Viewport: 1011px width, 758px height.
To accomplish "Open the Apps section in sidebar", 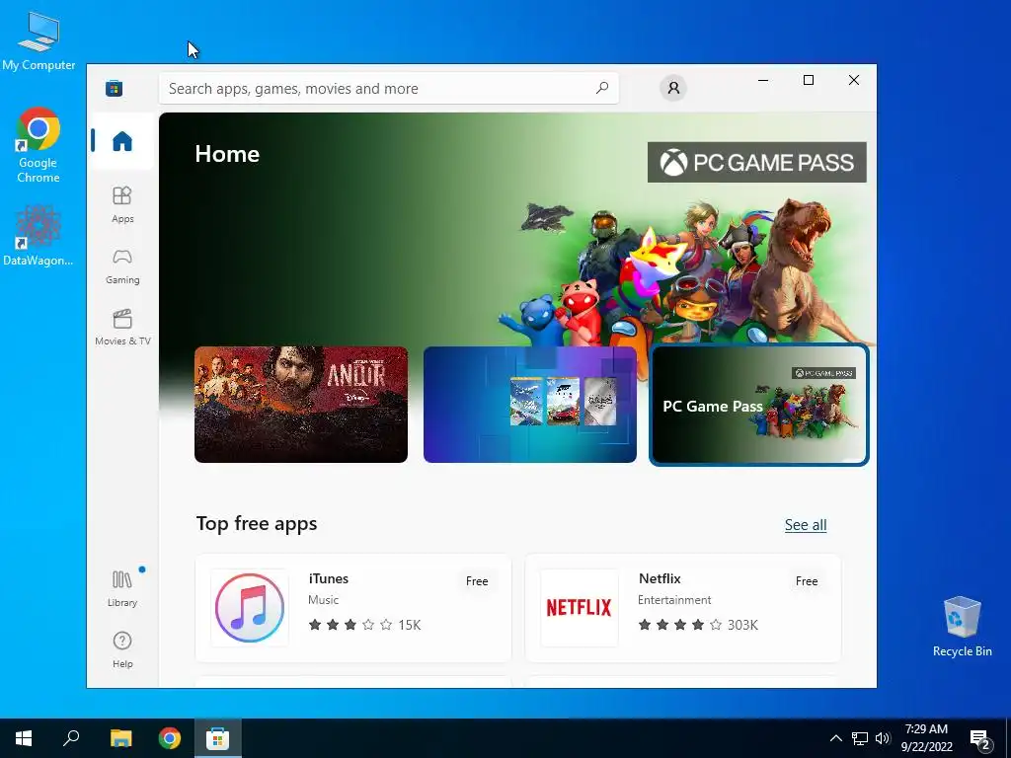I will [x=122, y=204].
